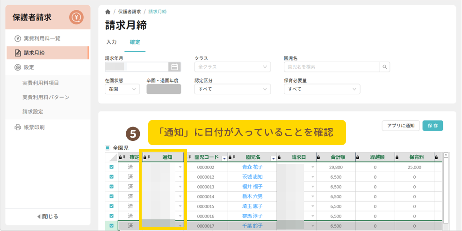Open calendar picker for 請求年月
The image size is (462, 231).
(174, 67)
